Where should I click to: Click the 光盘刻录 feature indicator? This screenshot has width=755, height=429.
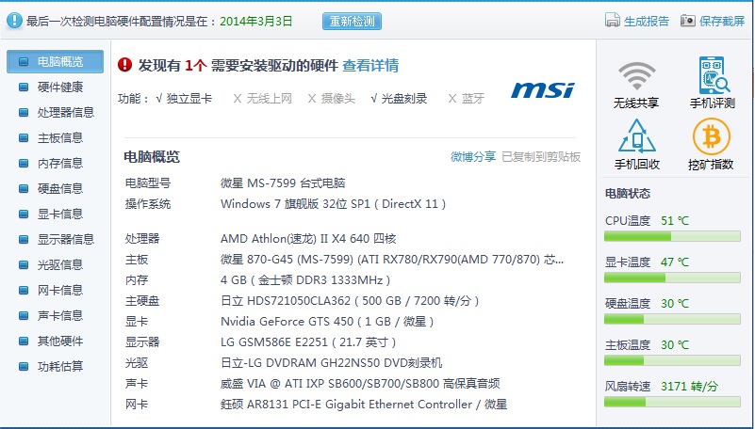(399, 99)
